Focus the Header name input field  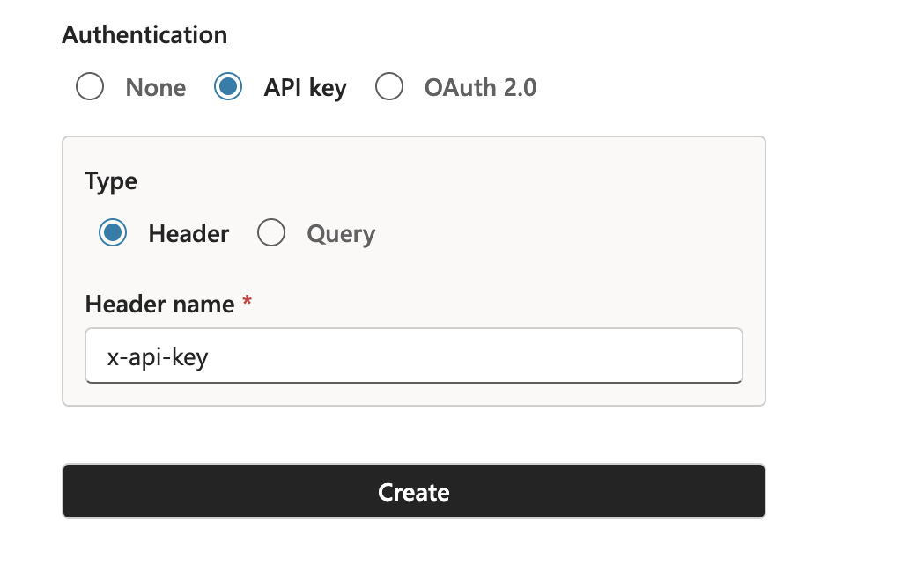point(414,356)
